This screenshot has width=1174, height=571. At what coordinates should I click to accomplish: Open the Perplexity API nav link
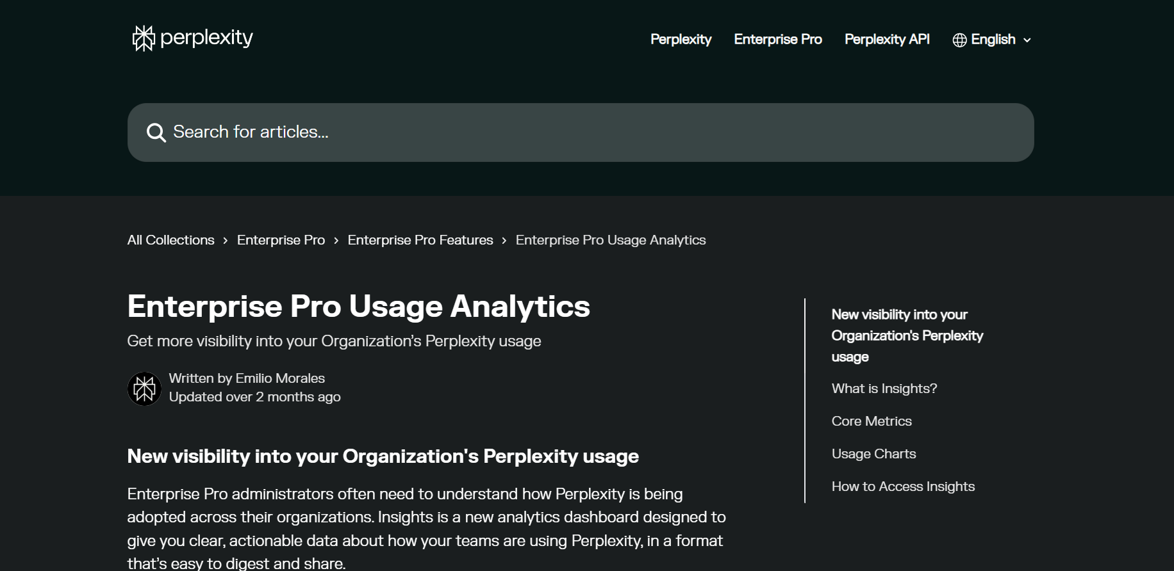[887, 40]
